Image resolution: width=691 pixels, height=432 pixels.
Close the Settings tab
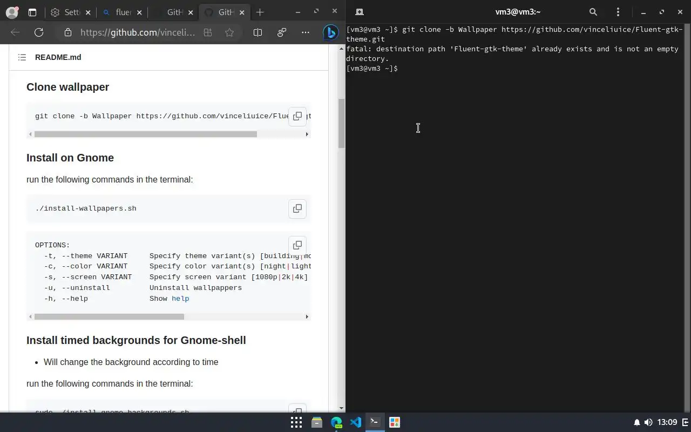tap(87, 12)
